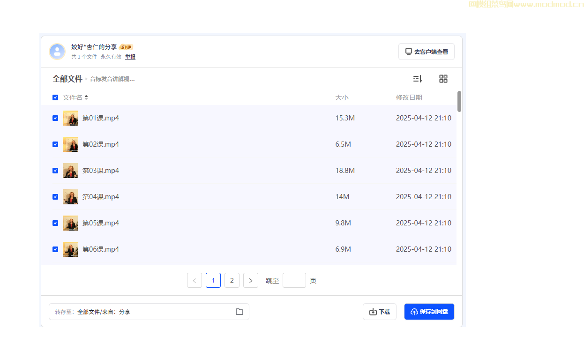
Task: Click file name 第02课.mp4
Action: 101,144
